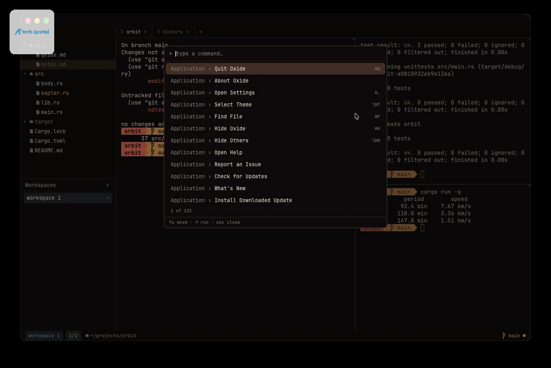Open a new tab with the plus button
The image size is (551, 368).
201,32
